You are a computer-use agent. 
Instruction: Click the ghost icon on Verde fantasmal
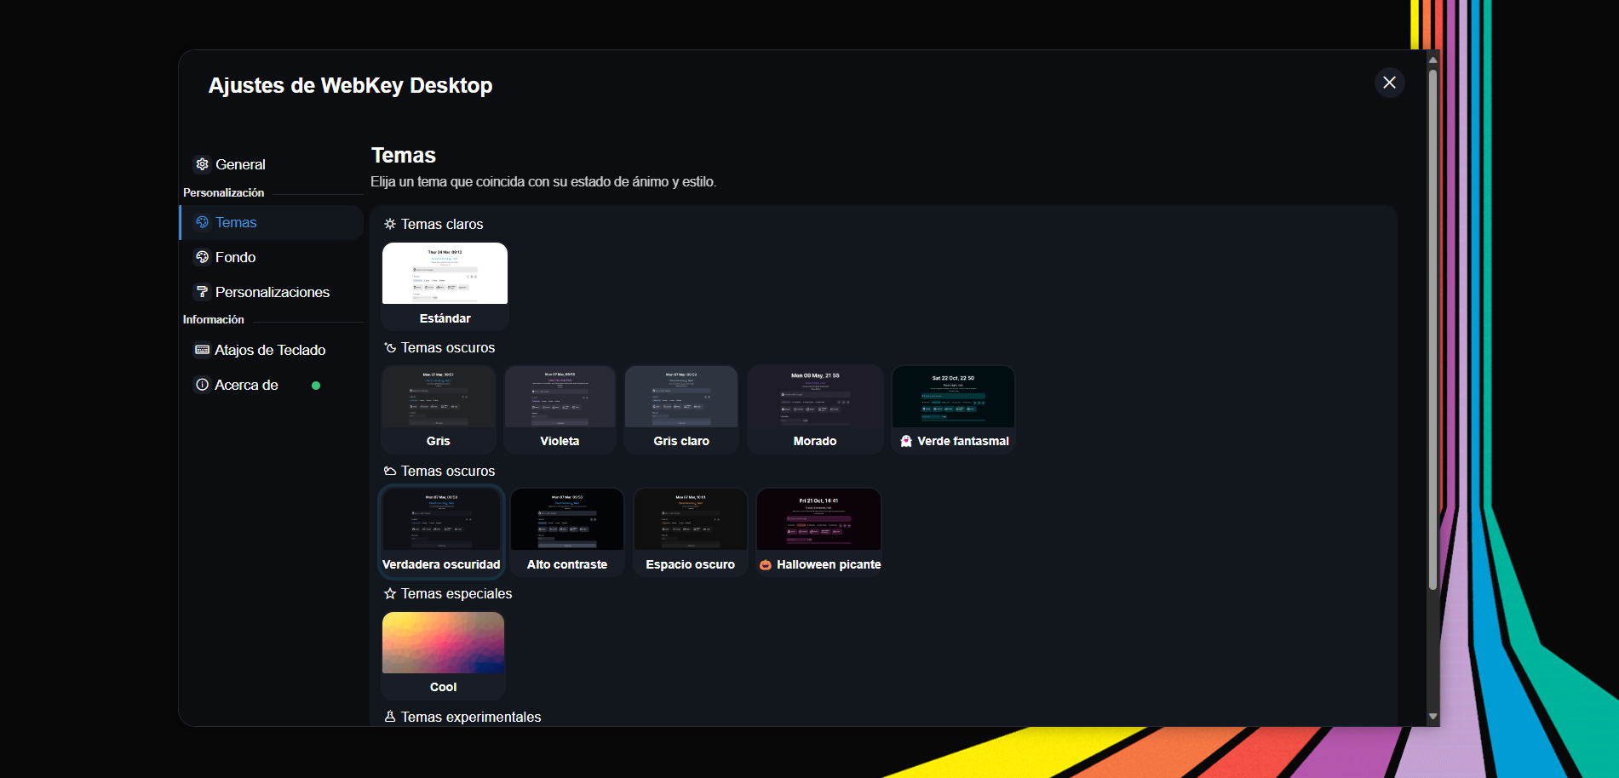coord(906,441)
